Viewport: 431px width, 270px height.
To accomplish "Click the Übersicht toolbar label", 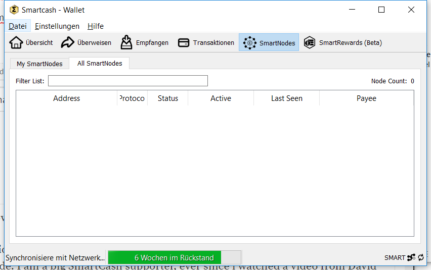I will 39,42.
